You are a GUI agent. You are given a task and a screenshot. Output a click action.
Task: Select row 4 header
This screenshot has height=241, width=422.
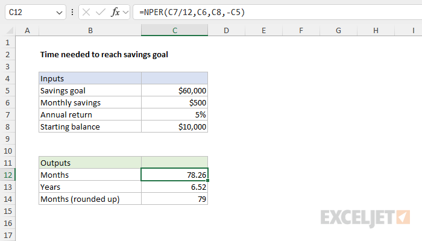click(7, 78)
